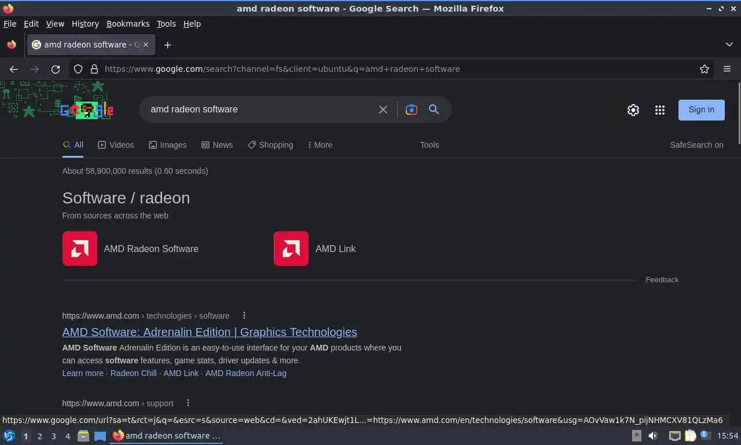Close the amd radeon software tab
Screen dimensions: 741x445
(146, 45)
